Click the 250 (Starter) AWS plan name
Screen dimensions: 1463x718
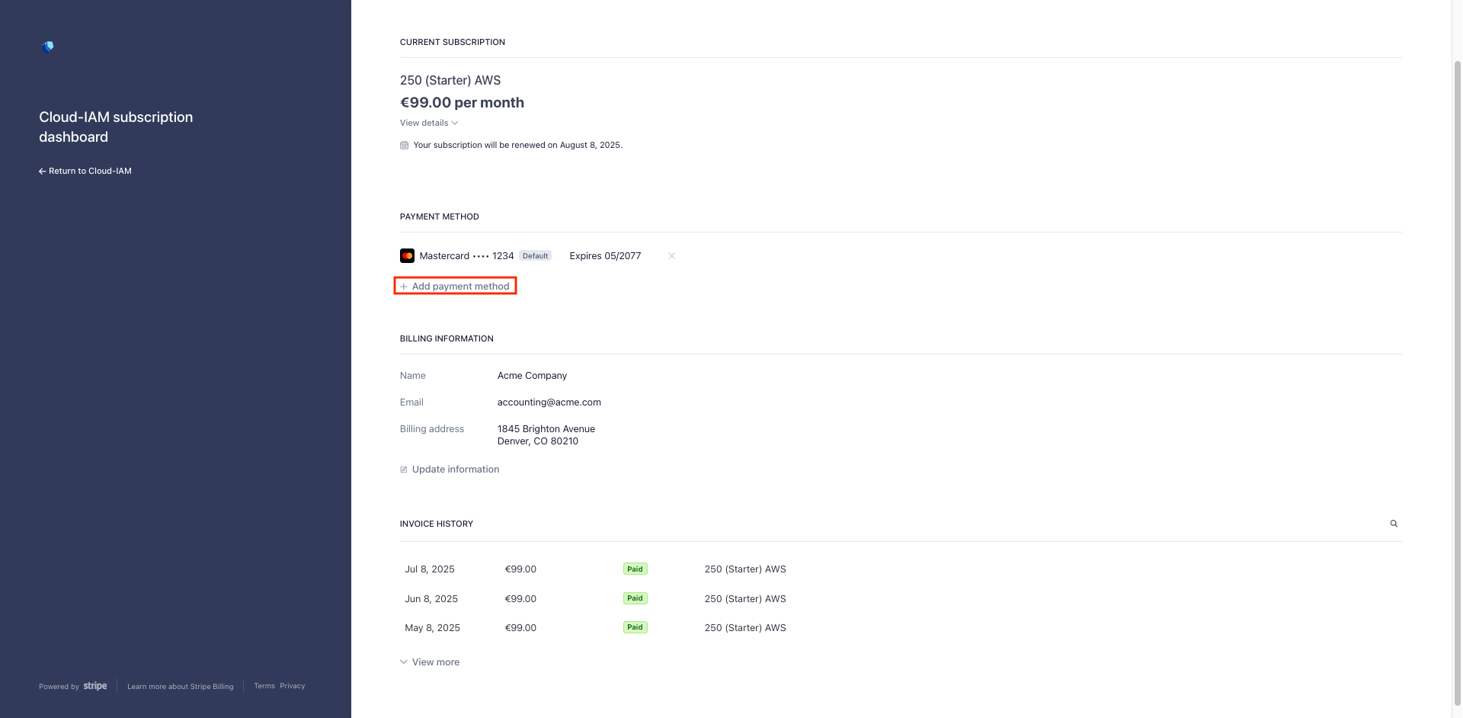click(x=450, y=80)
